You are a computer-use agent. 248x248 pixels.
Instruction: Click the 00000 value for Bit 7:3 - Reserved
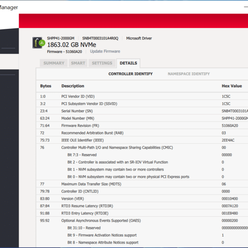coord(227,155)
